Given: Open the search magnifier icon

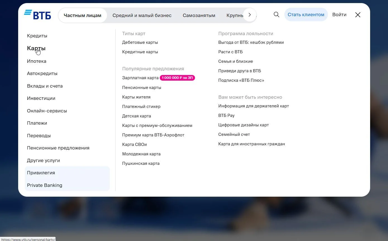Looking at the screenshot, I should click(x=276, y=15).
